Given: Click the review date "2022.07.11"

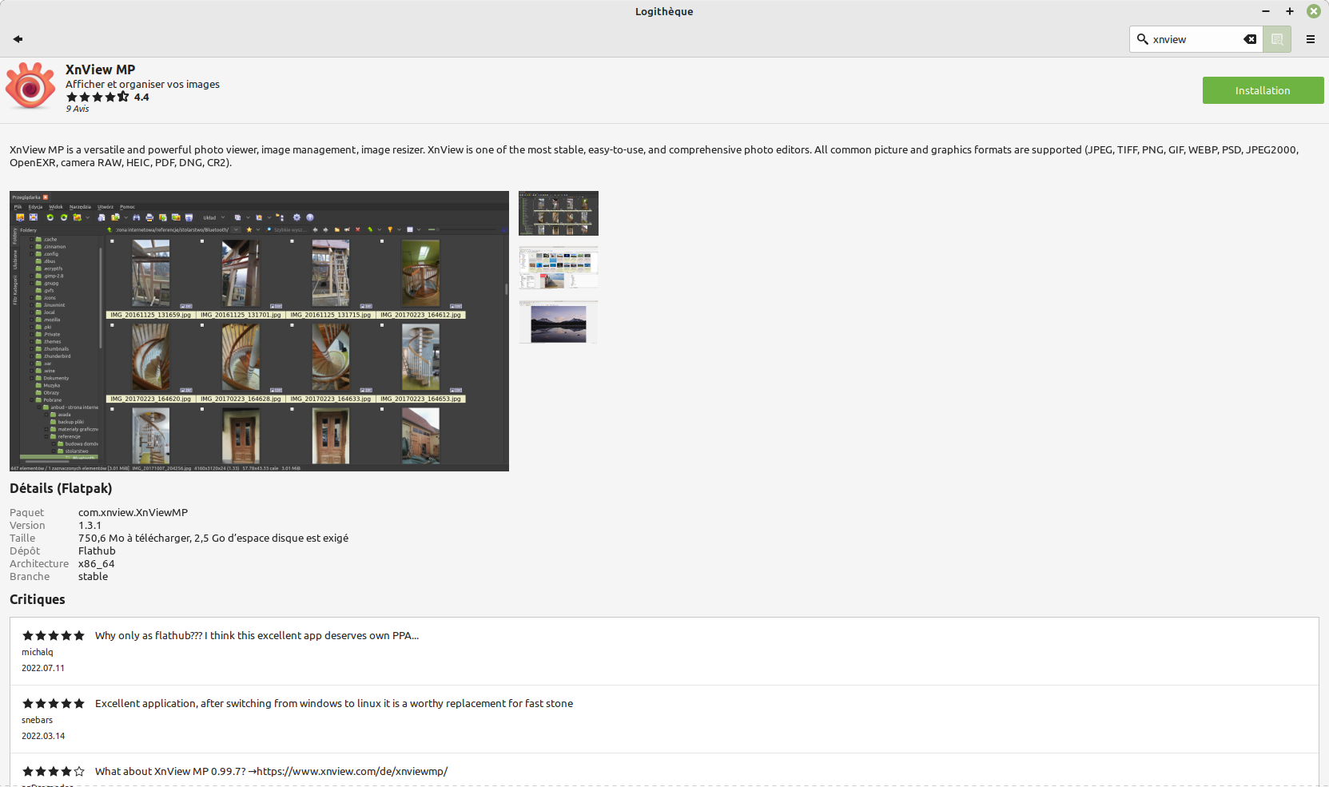Looking at the screenshot, I should [x=43, y=668].
